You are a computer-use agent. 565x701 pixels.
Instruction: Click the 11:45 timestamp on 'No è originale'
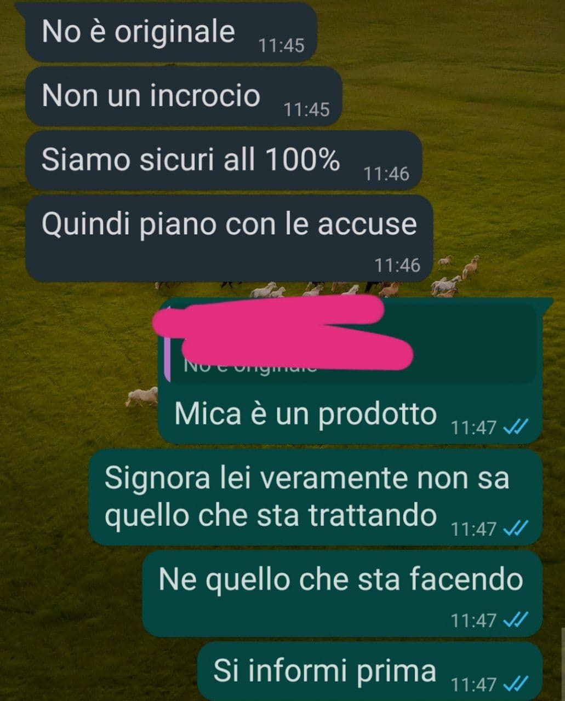281,45
